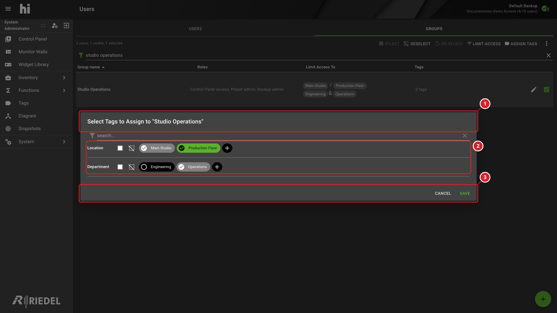
Task: Open the more options vertical dots menu
Action: click(547, 43)
